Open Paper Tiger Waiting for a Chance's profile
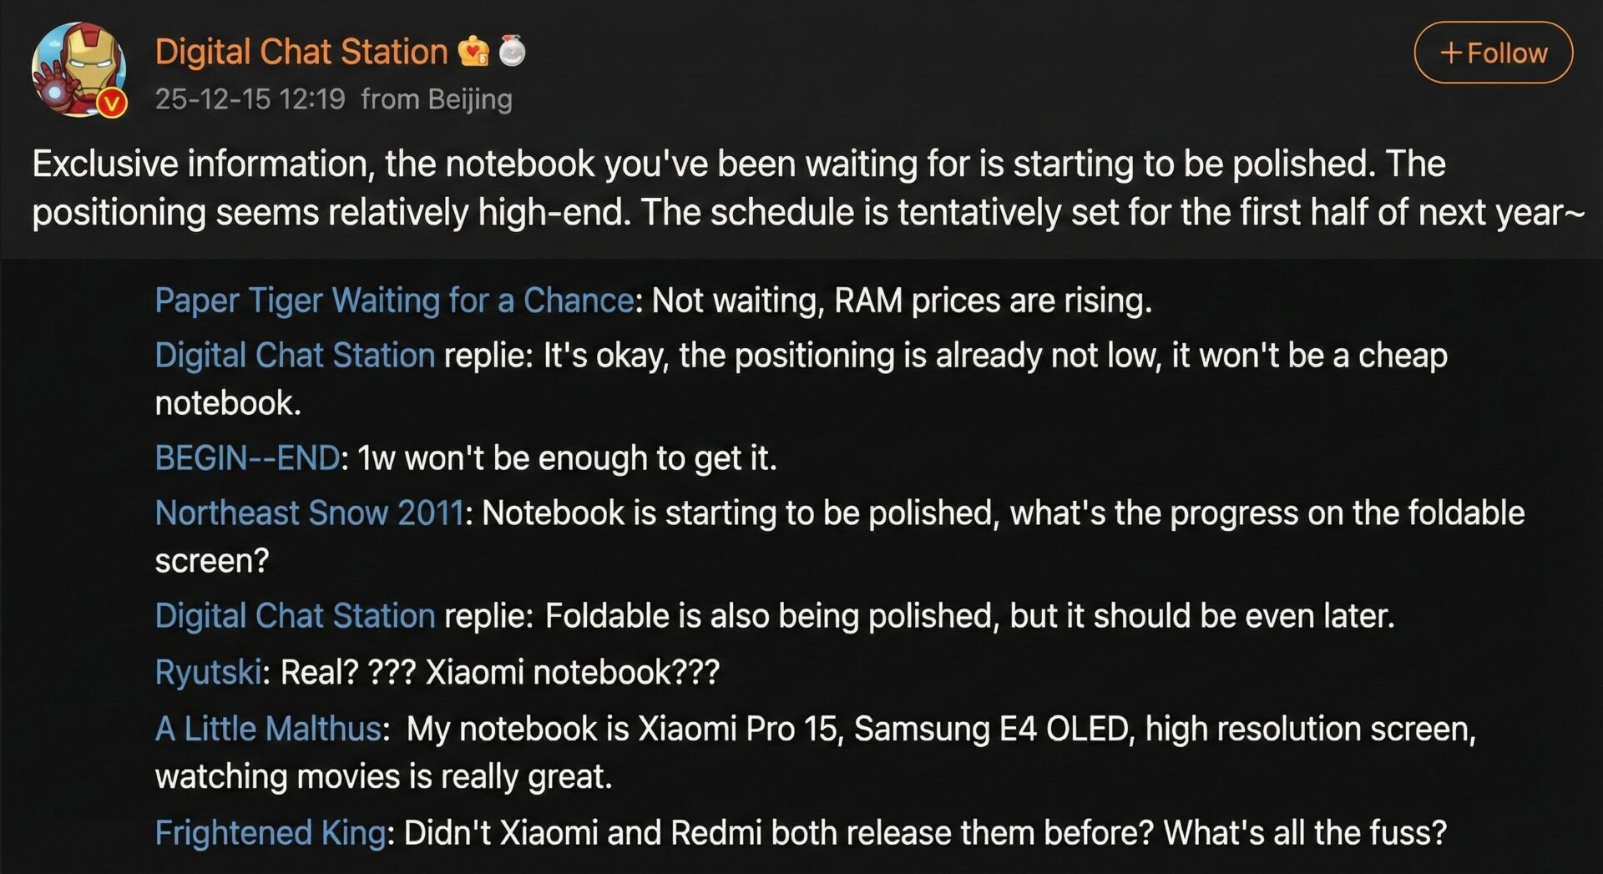 pyautogui.click(x=391, y=301)
